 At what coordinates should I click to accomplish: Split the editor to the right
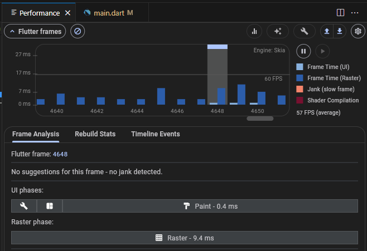click(x=340, y=13)
